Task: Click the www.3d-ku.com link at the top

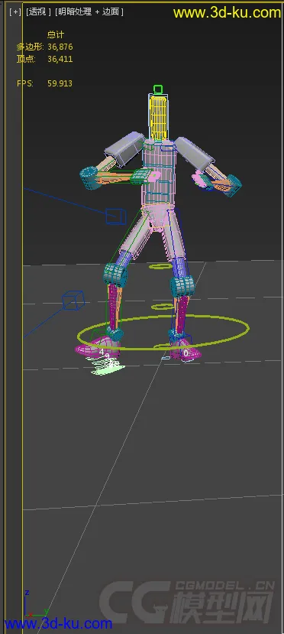Action: 226,12
